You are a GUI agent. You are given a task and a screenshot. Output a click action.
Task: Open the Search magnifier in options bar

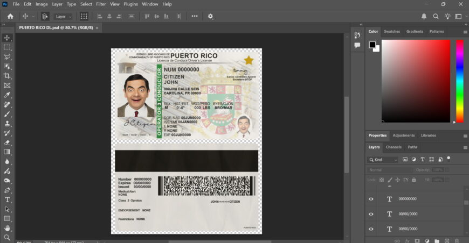click(x=436, y=17)
